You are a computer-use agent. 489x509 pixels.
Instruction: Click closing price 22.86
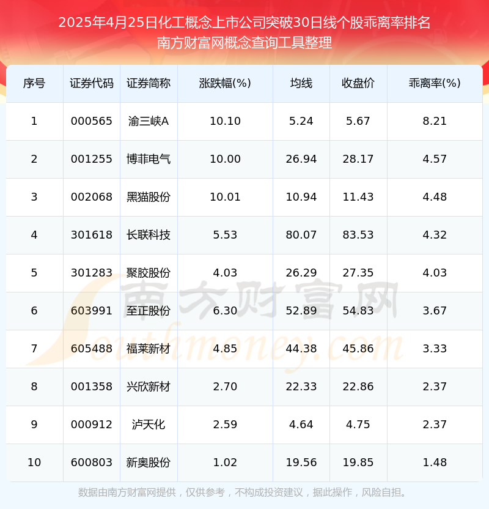(x=358, y=387)
